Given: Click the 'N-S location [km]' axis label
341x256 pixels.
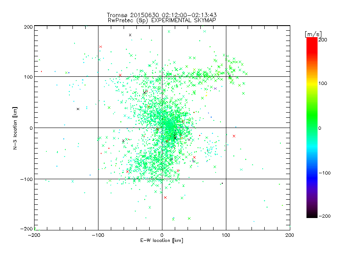Looking at the screenshot, I should click(15, 128).
